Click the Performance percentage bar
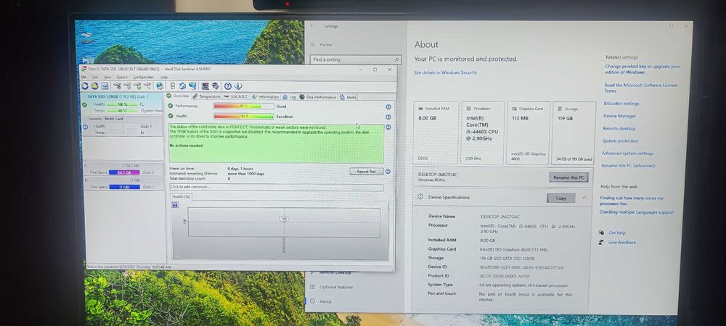The image size is (726, 326). 243,106
